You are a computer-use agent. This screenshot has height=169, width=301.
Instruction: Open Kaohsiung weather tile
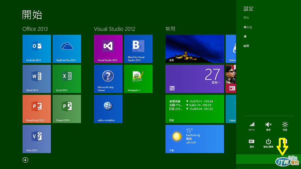pyautogui.click(x=195, y=139)
